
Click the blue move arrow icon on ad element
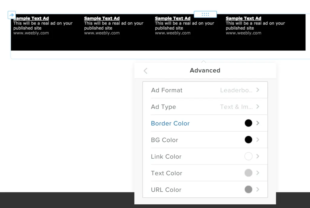[x=12, y=15]
